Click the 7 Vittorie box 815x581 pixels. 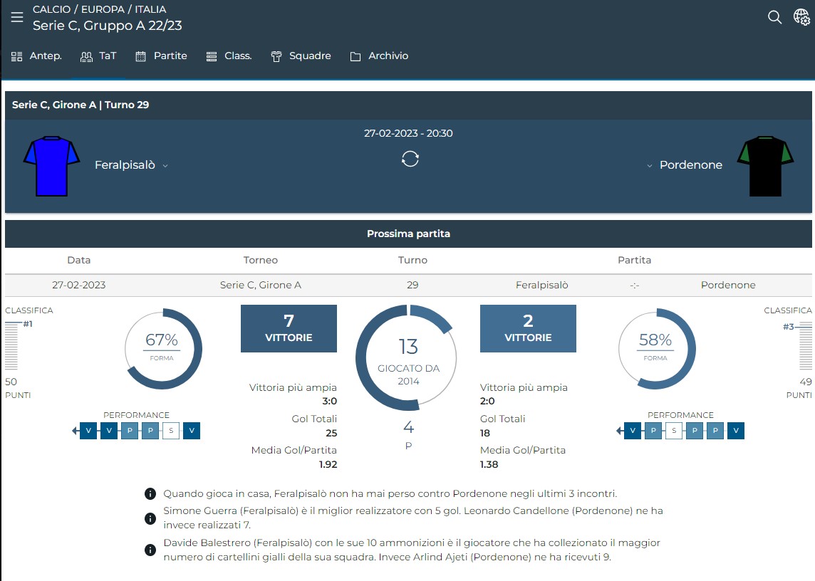click(x=289, y=328)
